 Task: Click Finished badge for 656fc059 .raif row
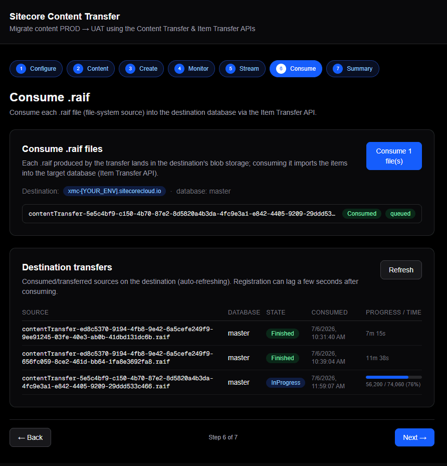[283, 358]
